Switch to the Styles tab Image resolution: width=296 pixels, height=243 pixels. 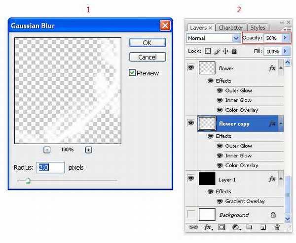click(x=258, y=28)
